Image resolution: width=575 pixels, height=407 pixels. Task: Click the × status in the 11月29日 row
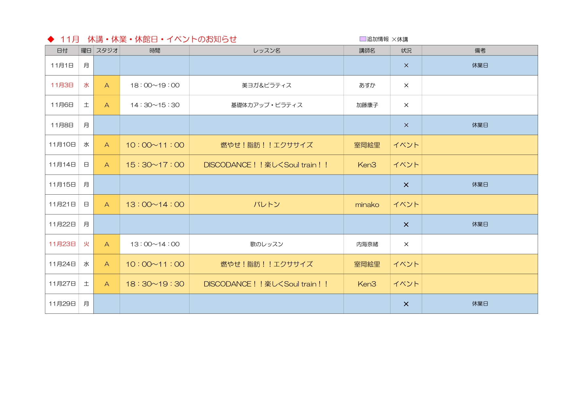click(x=406, y=304)
